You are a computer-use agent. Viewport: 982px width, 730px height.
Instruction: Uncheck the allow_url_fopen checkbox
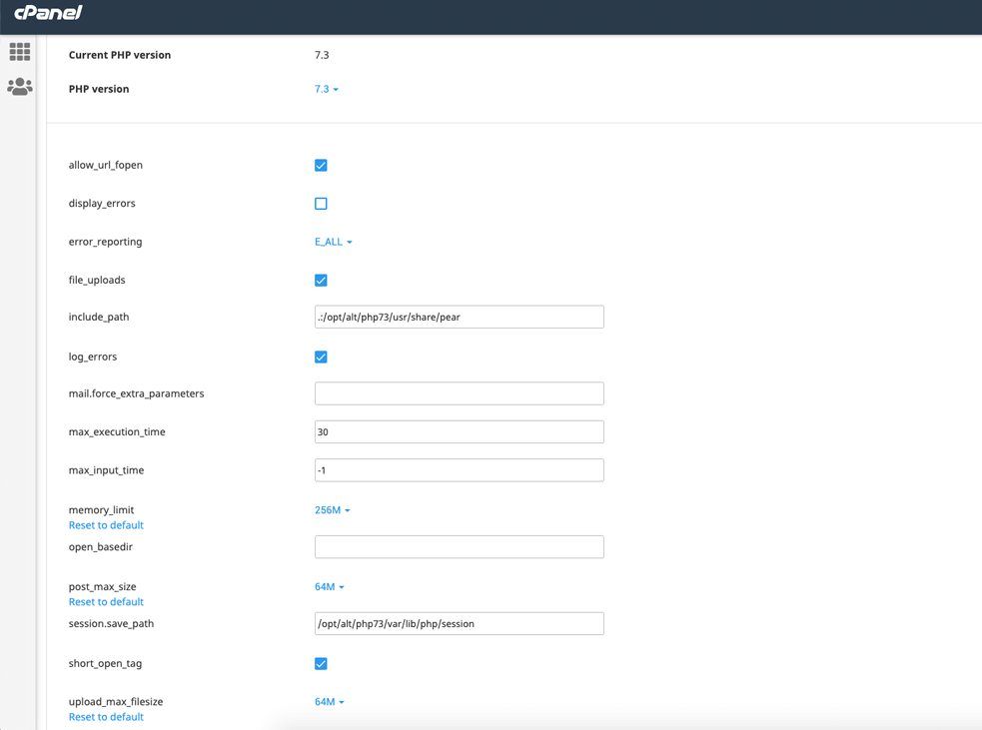(x=321, y=165)
